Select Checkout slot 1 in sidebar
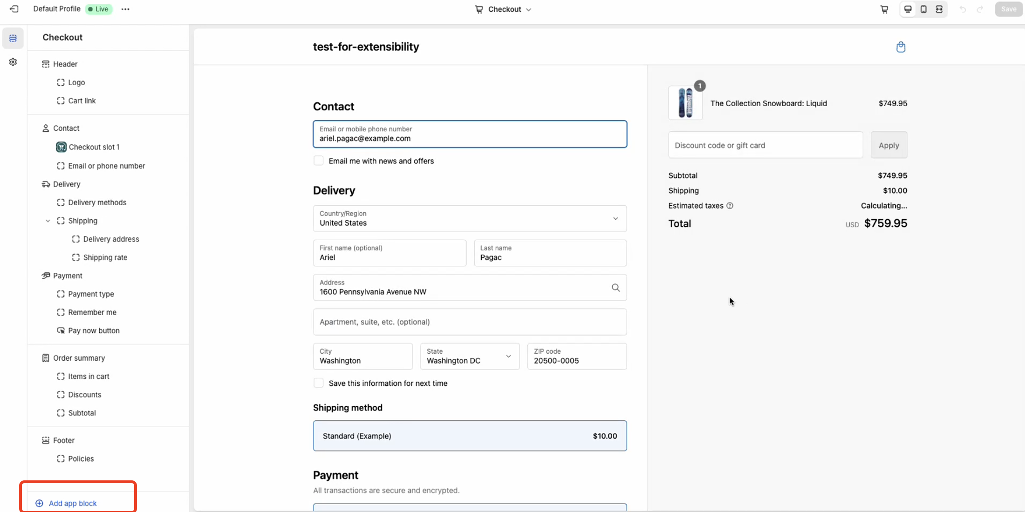1025x512 pixels. tap(94, 147)
